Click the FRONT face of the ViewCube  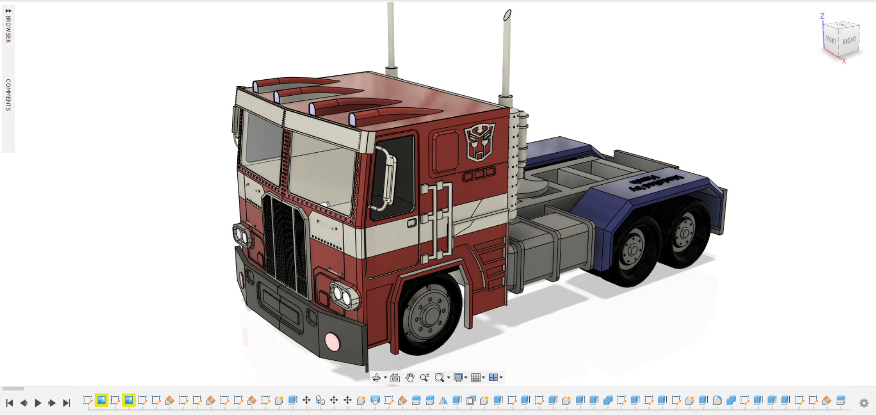pyautogui.click(x=831, y=40)
